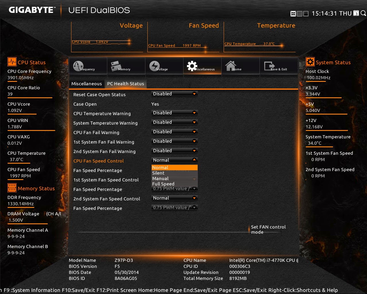Click the Memory Status chip icon
This screenshot has width=367, height=294.
[x=12, y=188]
